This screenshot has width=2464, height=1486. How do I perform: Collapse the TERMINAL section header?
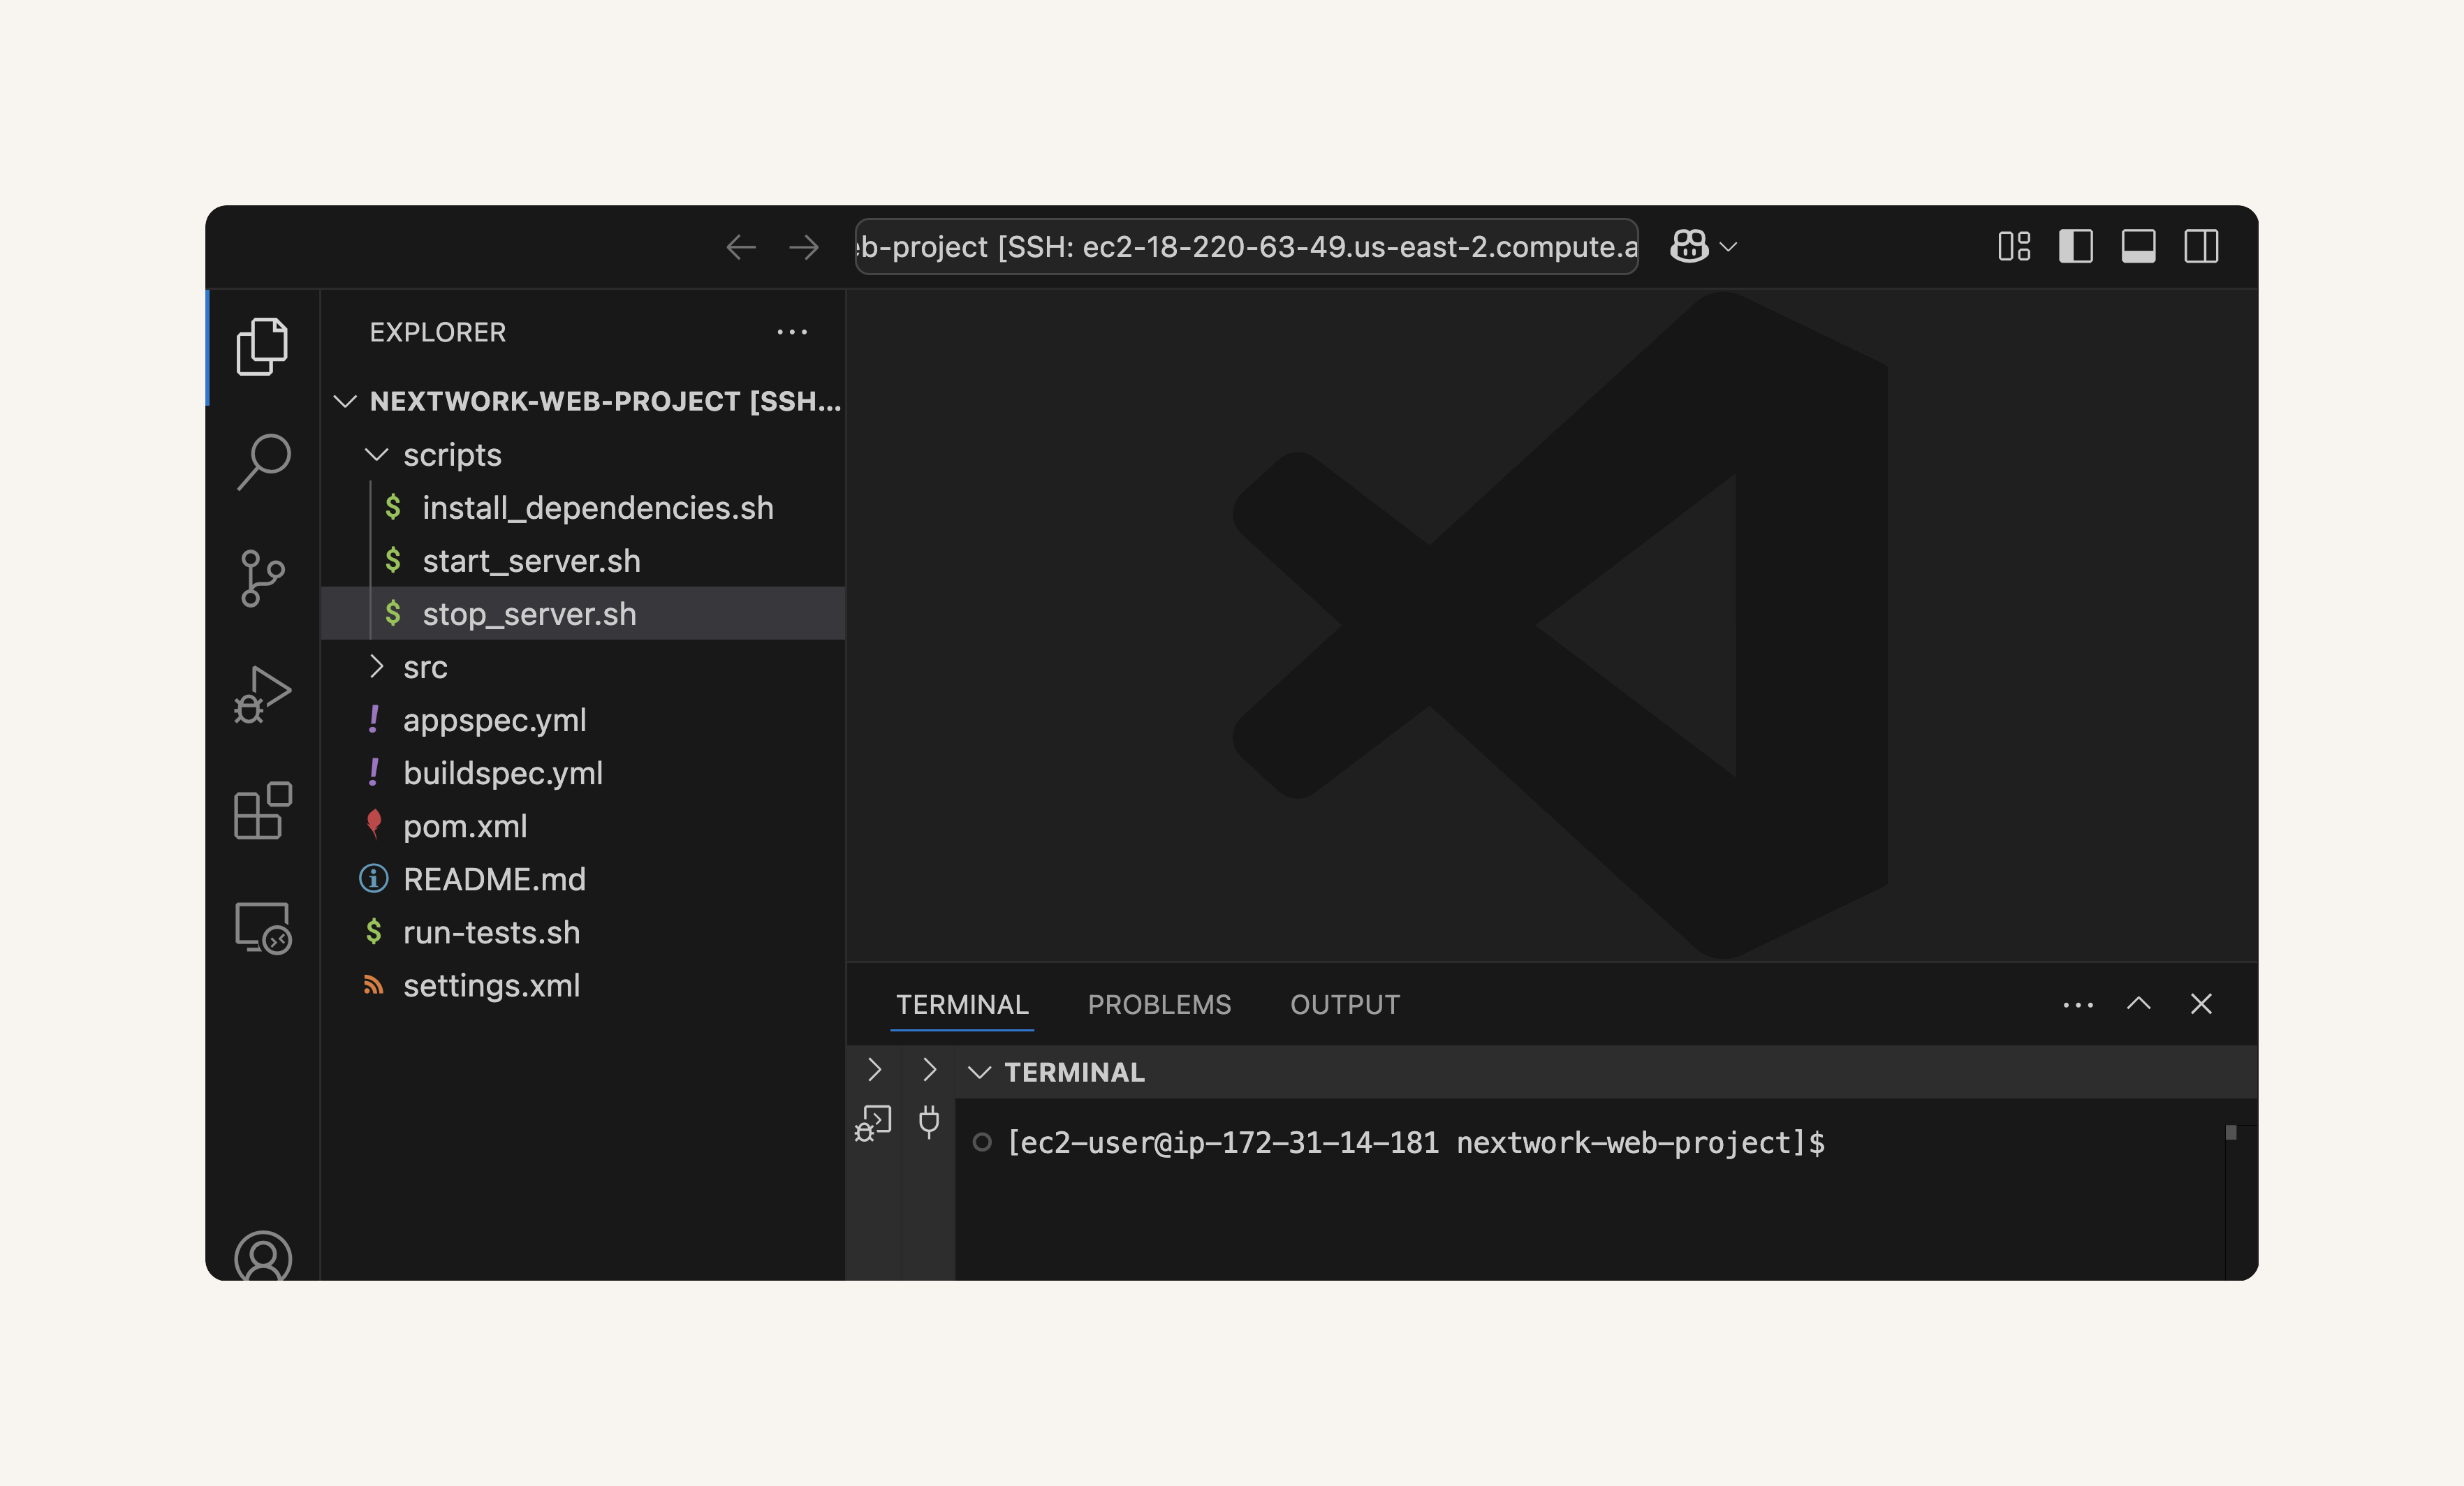click(1605, 1072)
